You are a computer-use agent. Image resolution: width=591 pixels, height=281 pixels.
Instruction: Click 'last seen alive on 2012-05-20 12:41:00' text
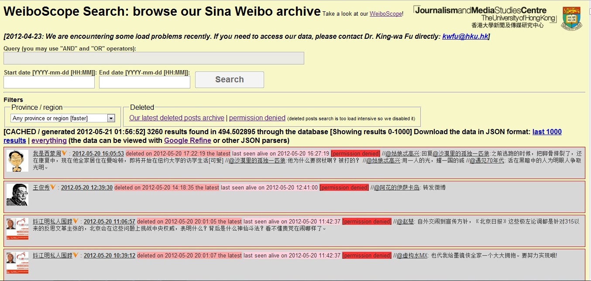tap(269, 187)
